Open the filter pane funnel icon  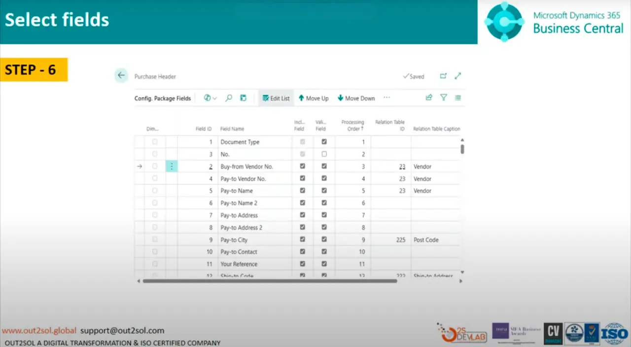click(444, 98)
